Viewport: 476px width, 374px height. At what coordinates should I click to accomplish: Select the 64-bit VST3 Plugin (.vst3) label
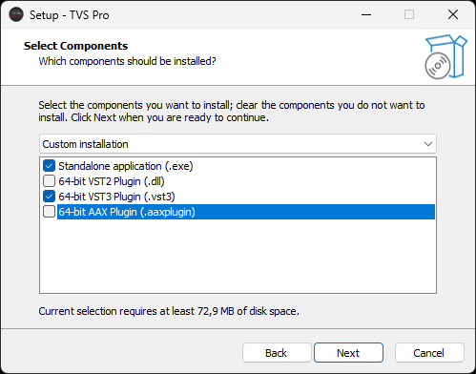116,197
